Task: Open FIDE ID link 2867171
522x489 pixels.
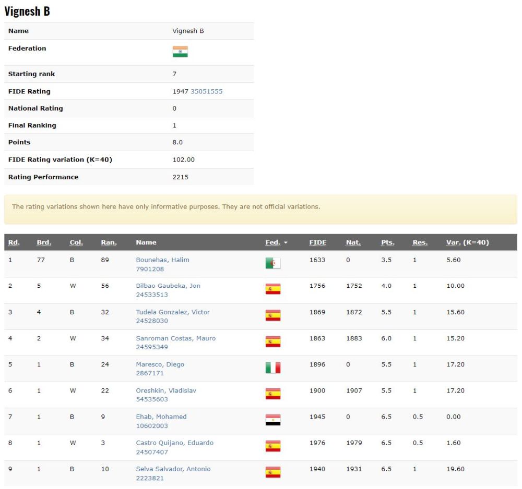Action: pyautogui.click(x=150, y=373)
